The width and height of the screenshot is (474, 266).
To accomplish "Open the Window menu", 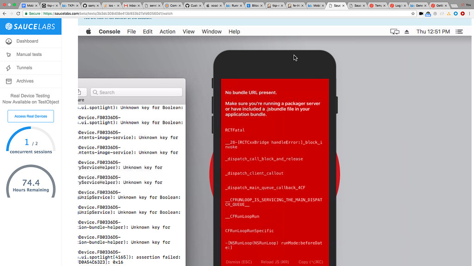I will pyautogui.click(x=211, y=31).
